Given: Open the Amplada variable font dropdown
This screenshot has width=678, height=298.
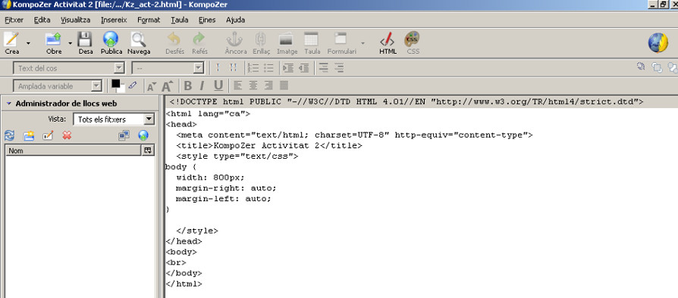Looking at the screenshot, I should pyautogui.click(x=58, y=86).
